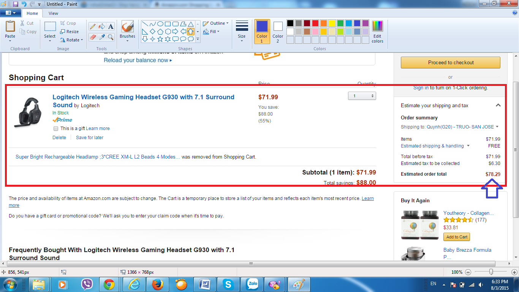The height and width of the screenshot is (292, 519).
Task: Open the Windows Start menu
Action: point(10,284)
